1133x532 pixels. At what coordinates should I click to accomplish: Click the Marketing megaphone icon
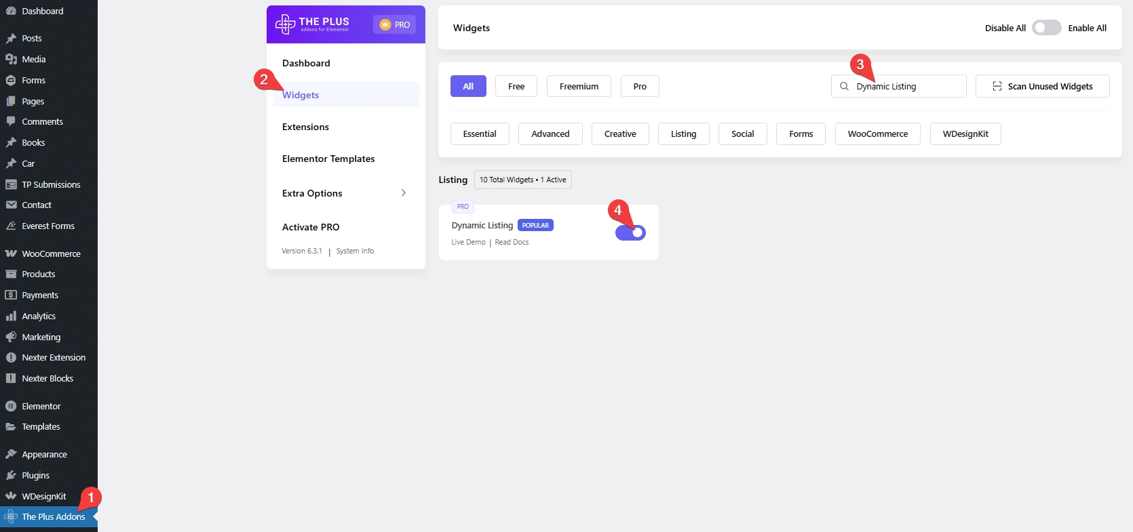tap(11, 337)
